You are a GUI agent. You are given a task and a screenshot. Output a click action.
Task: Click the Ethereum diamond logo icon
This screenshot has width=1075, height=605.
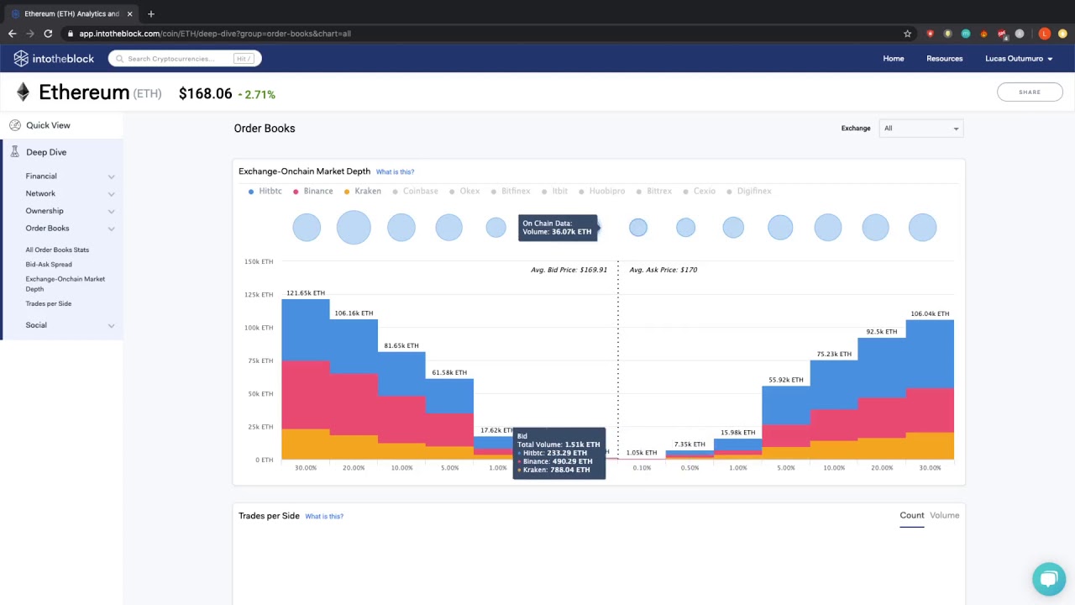(23, 92)
